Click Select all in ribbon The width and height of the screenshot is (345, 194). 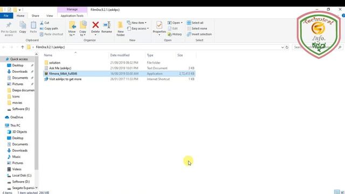coord(195,23)
